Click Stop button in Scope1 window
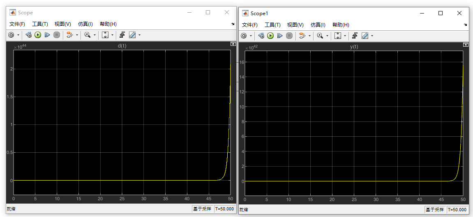473x217 pixels. [x=289, y=36]
